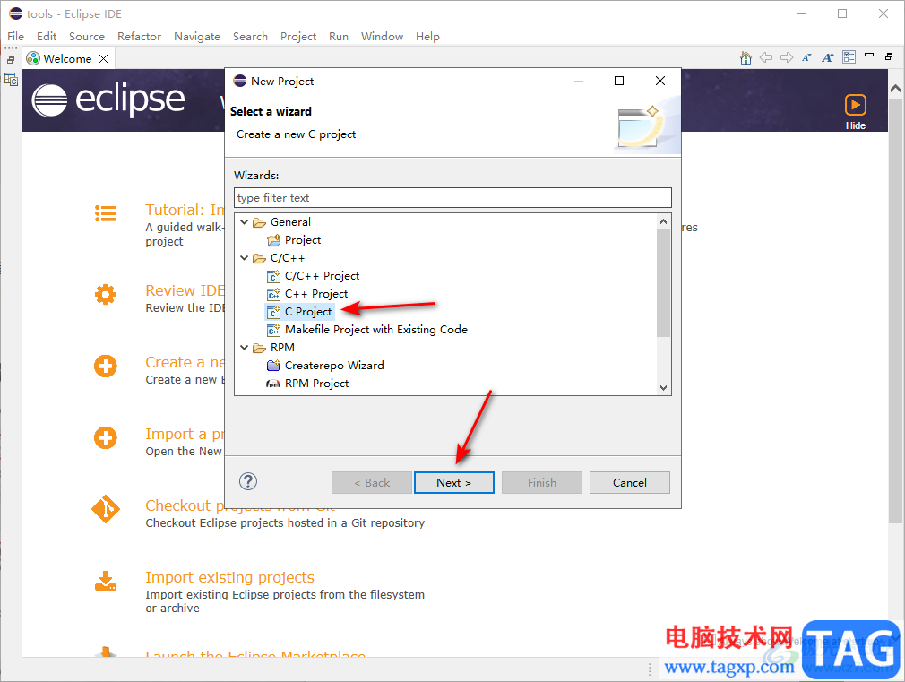Open the Refactor menu

point(139,37)
